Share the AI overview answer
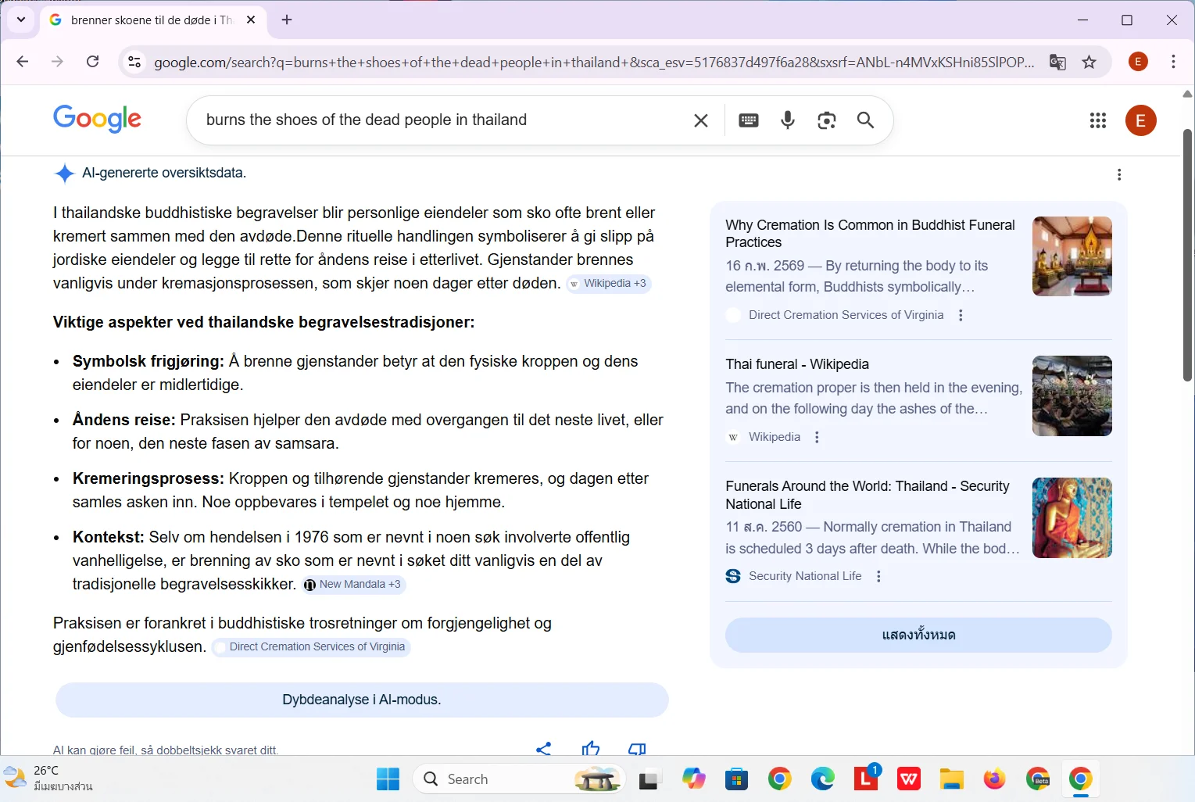 [544, 748]
